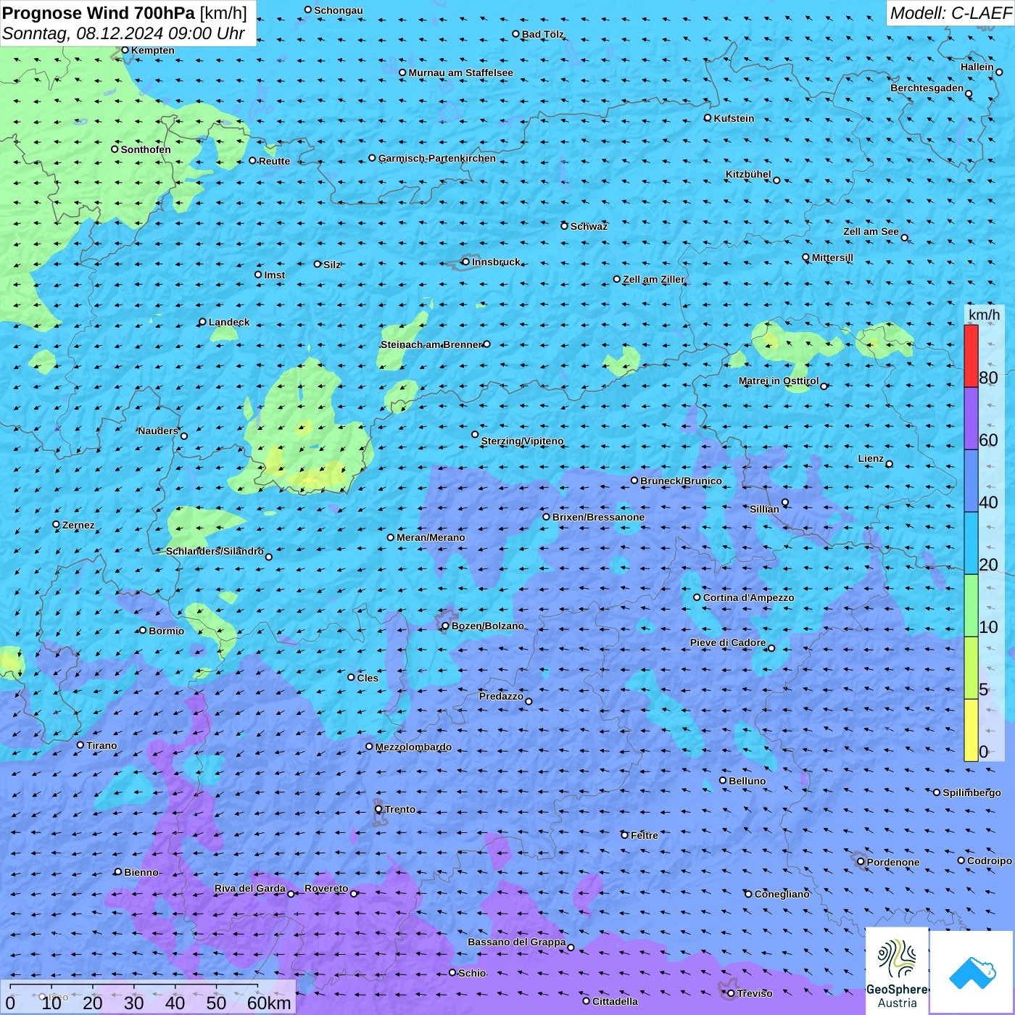Viewport: 1015px width, 1015px height.
Task: Click the Belluno location dot
Action: pyautogui.click(x=723, y=780)
